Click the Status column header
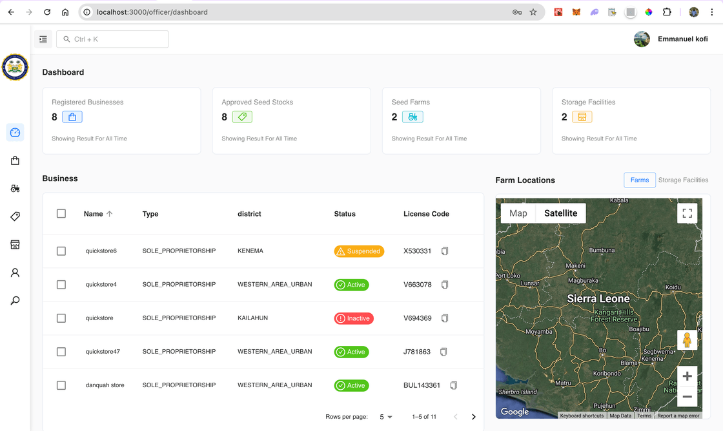 [x=345, y=214]
